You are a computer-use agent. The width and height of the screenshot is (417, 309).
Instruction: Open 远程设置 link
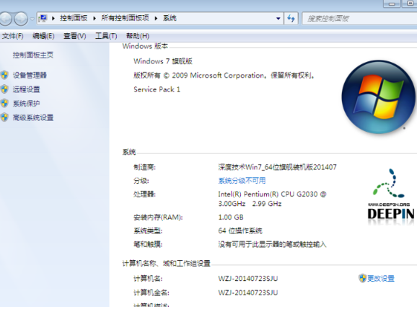(26, 89)
